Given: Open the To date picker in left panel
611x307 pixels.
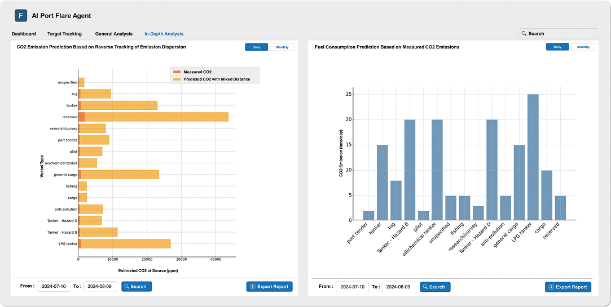Looking at the screenshot, I should click(x=100, y=287).
